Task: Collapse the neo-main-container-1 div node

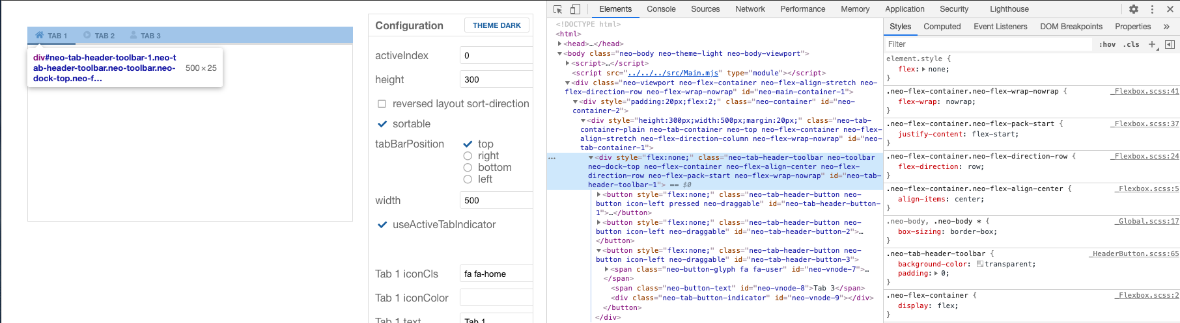Action: click(x=567, y=83)
